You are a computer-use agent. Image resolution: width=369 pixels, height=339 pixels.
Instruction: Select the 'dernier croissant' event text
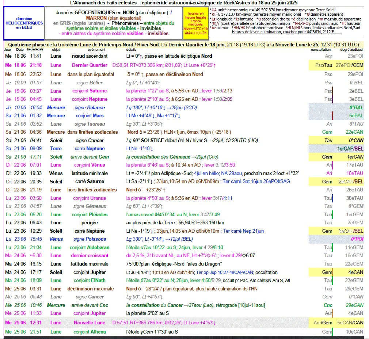[x=90, y=256]
